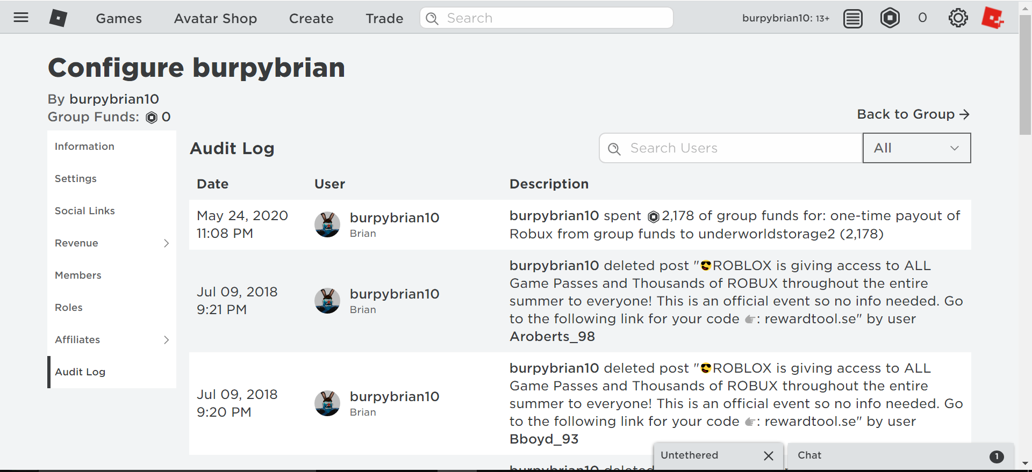Click the Back to Group link
The image size is (1032, 472).
click(913, 114)
